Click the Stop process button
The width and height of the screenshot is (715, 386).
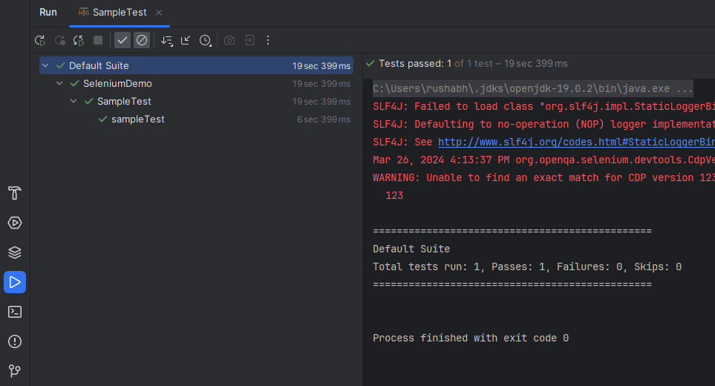[98, 41]
